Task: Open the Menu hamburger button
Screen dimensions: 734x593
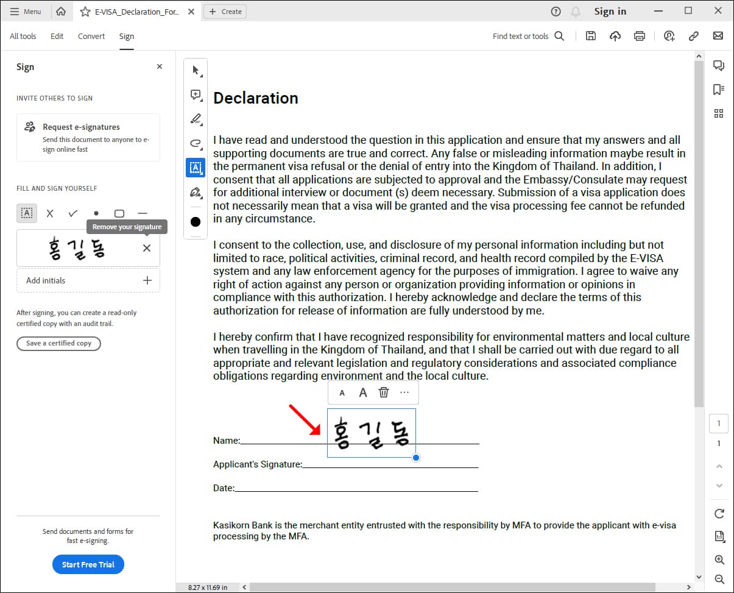Action: point(26,12)
